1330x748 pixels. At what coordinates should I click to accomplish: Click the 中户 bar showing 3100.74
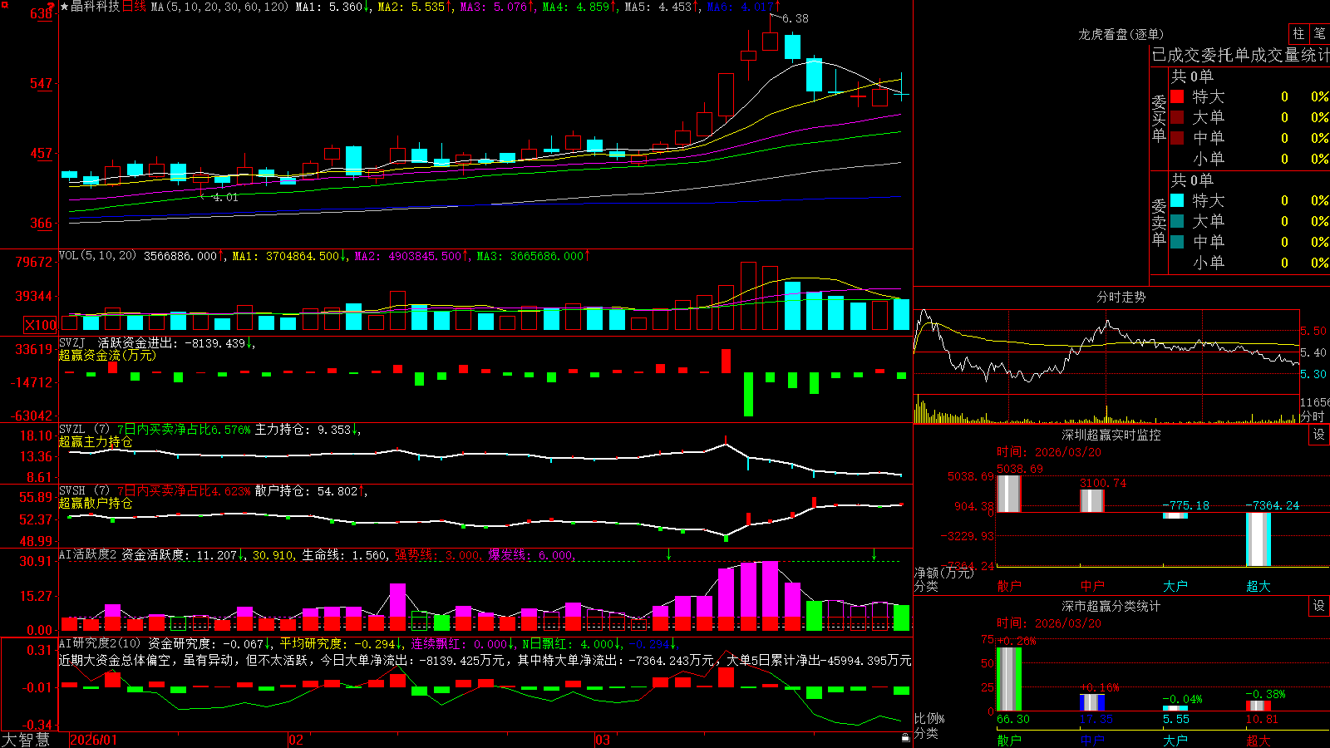(x=1092, y=501)
